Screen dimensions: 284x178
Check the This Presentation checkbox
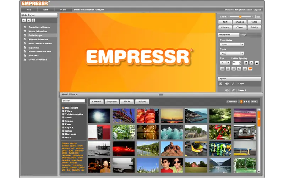tap(64, 114)
